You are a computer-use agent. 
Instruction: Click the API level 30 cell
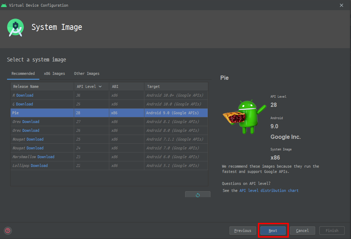point(92,95)
